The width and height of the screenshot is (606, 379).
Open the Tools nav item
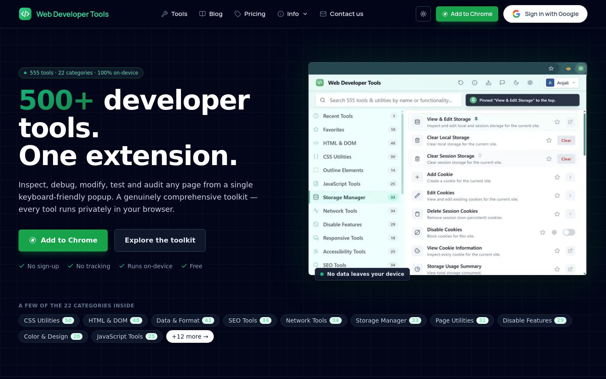click(174, 14)
